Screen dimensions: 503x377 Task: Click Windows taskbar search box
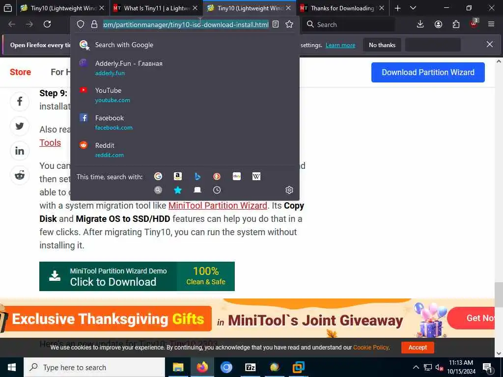coord(94,367)
